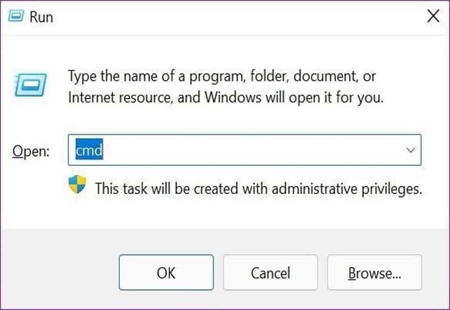Viewport: 450px width, 310px height.
Task: Expand the Open history dropdown arrow
Action: (x=411, y=150)
